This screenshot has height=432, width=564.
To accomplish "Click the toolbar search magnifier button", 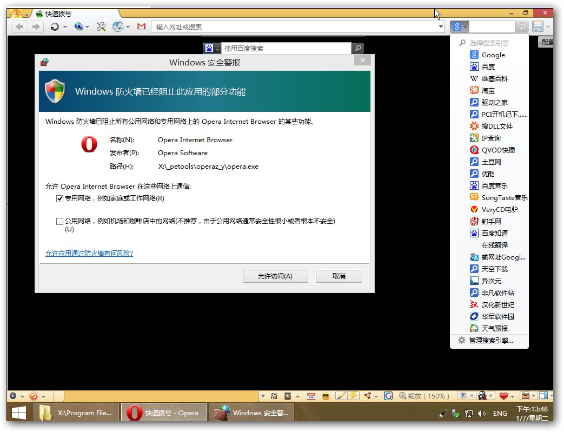I will 522,26.
